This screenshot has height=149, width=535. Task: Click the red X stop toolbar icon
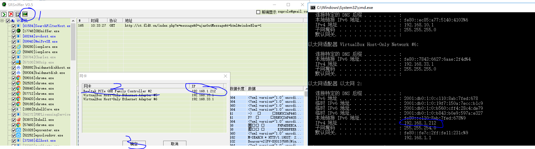pos(11,14)
